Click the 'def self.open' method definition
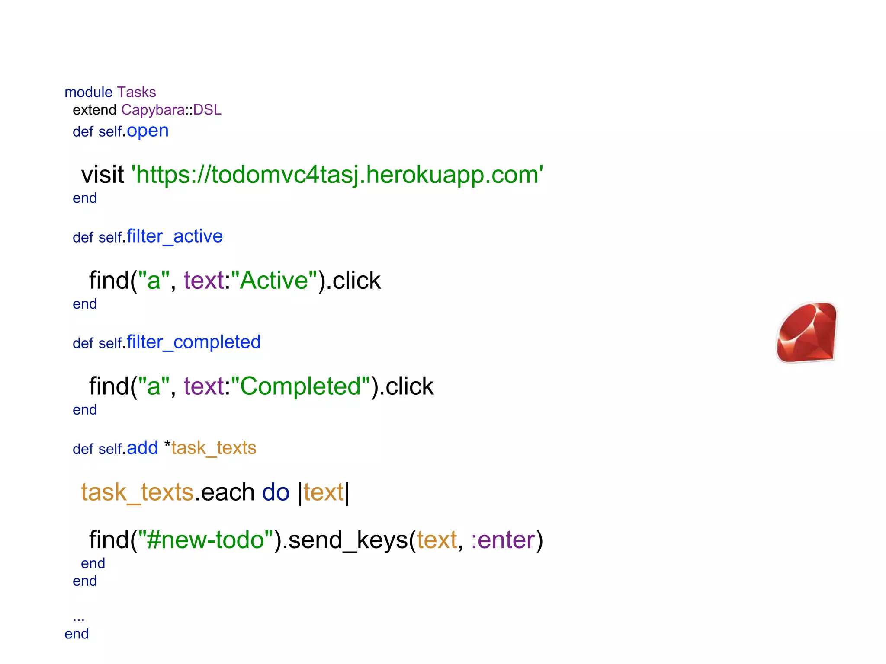The image size is (886, 664). pyautogui.click(x=120, y=131)
